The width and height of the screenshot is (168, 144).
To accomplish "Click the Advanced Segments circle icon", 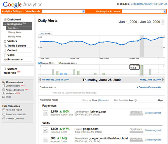I will pyautogui.click(x=4, y=90).
